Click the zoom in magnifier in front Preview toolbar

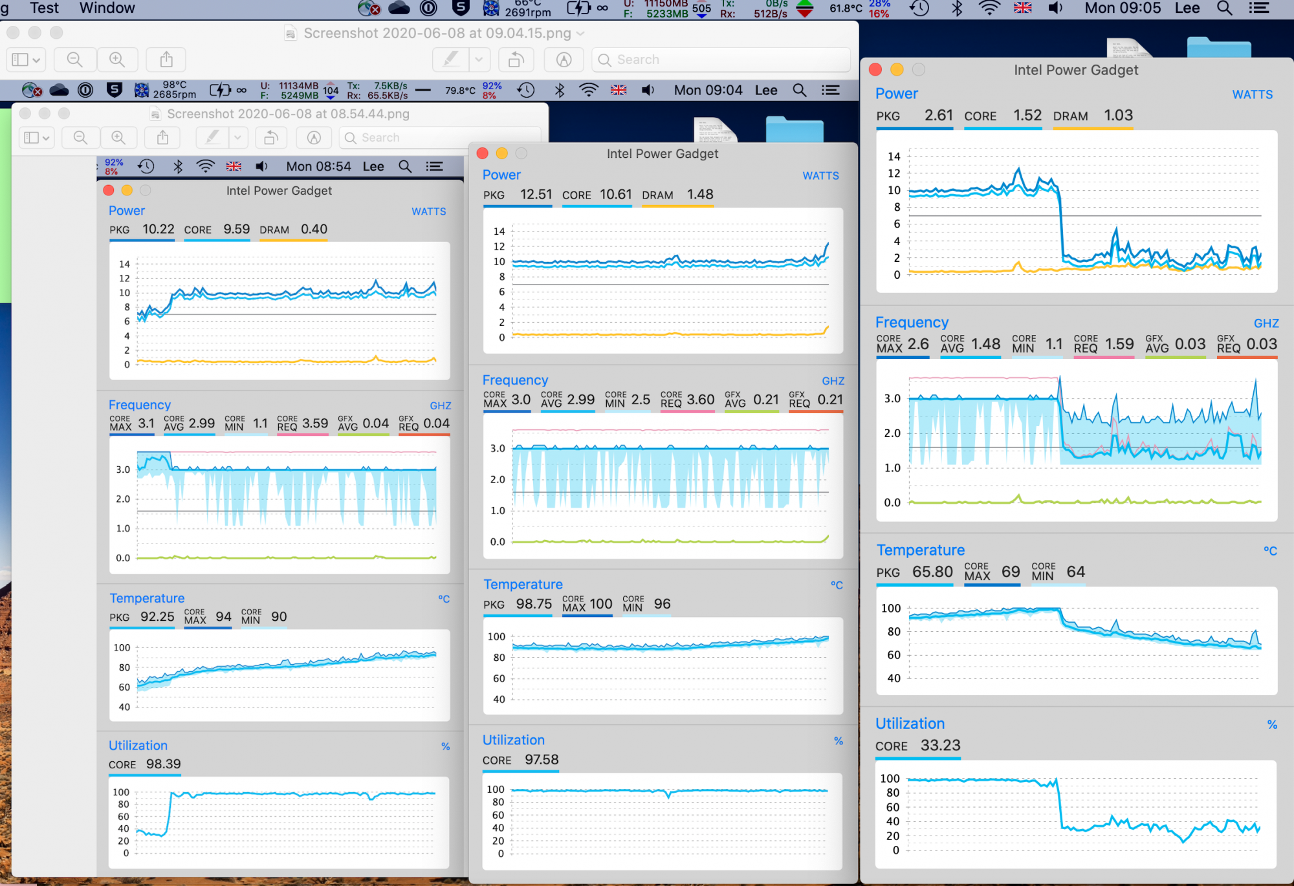coord(117,59)
